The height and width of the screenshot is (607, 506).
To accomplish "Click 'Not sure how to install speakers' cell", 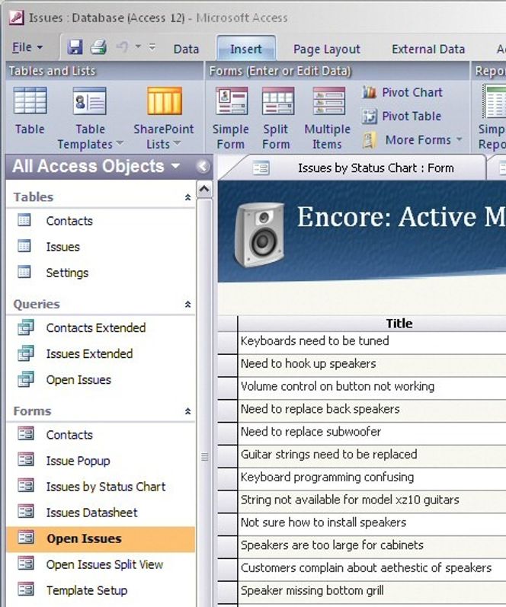I will coord(372,523).
